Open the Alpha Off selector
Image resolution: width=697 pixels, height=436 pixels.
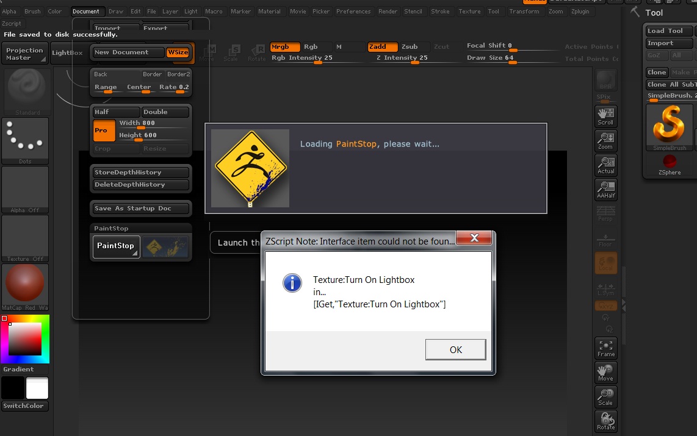(26, 190)
